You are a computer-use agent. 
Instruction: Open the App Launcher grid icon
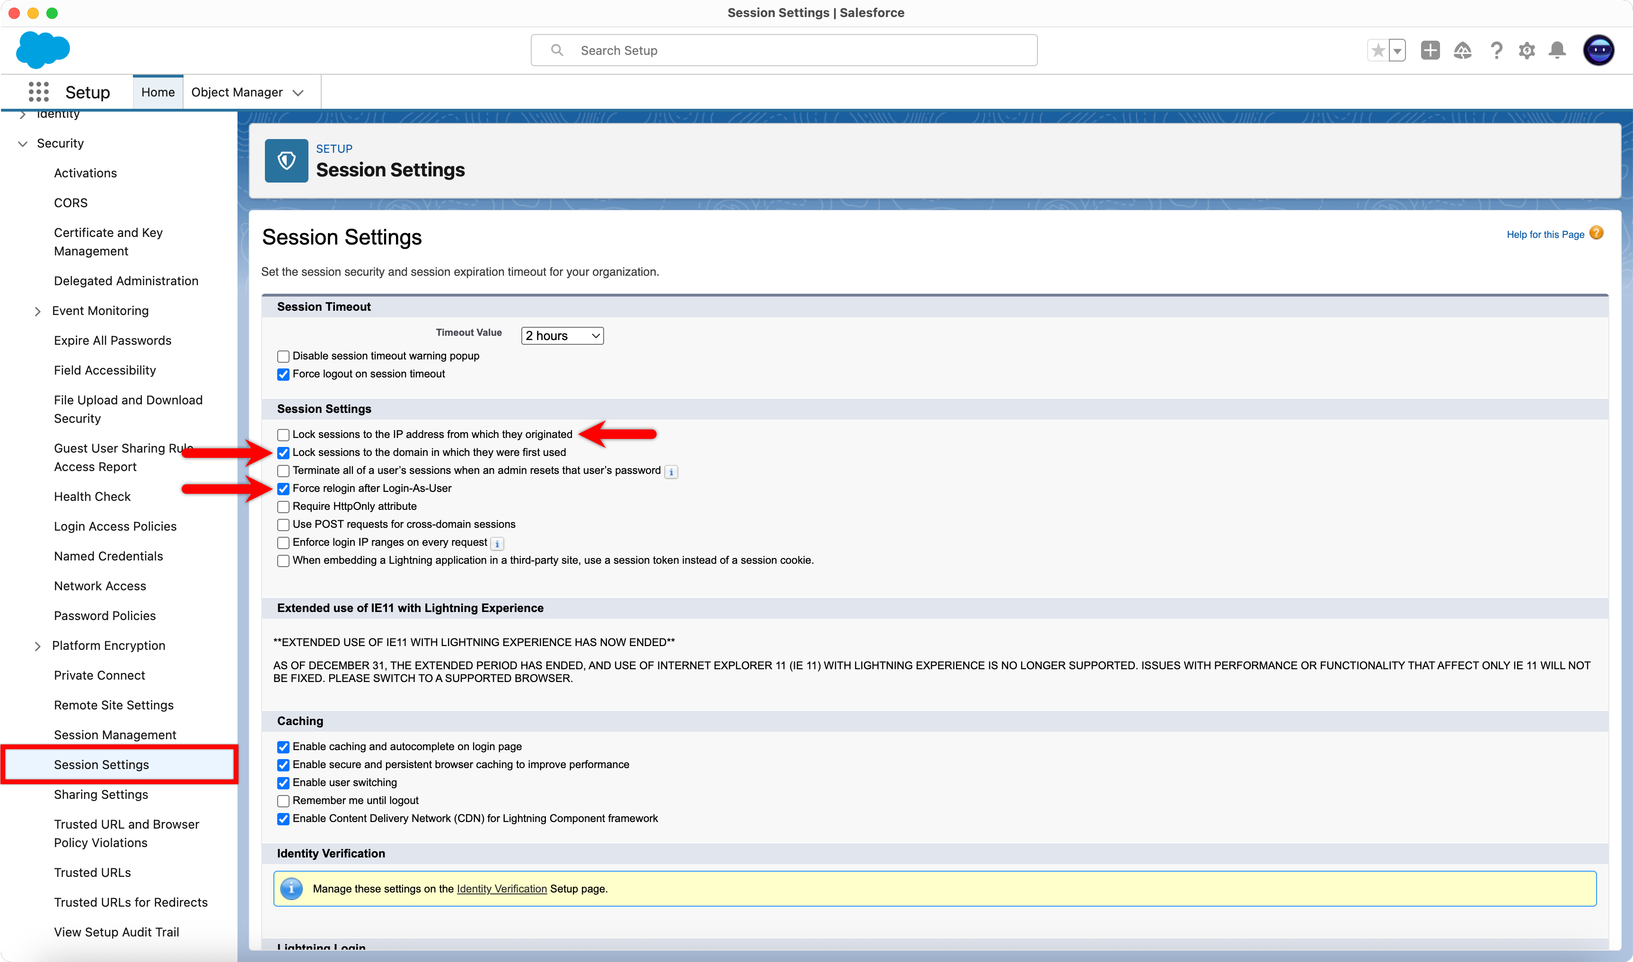pos(38,92)
